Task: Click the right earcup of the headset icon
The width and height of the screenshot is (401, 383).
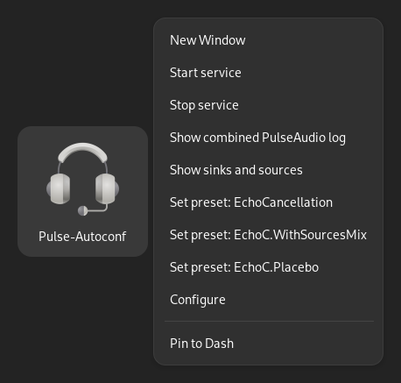Action: coord(107,188)
